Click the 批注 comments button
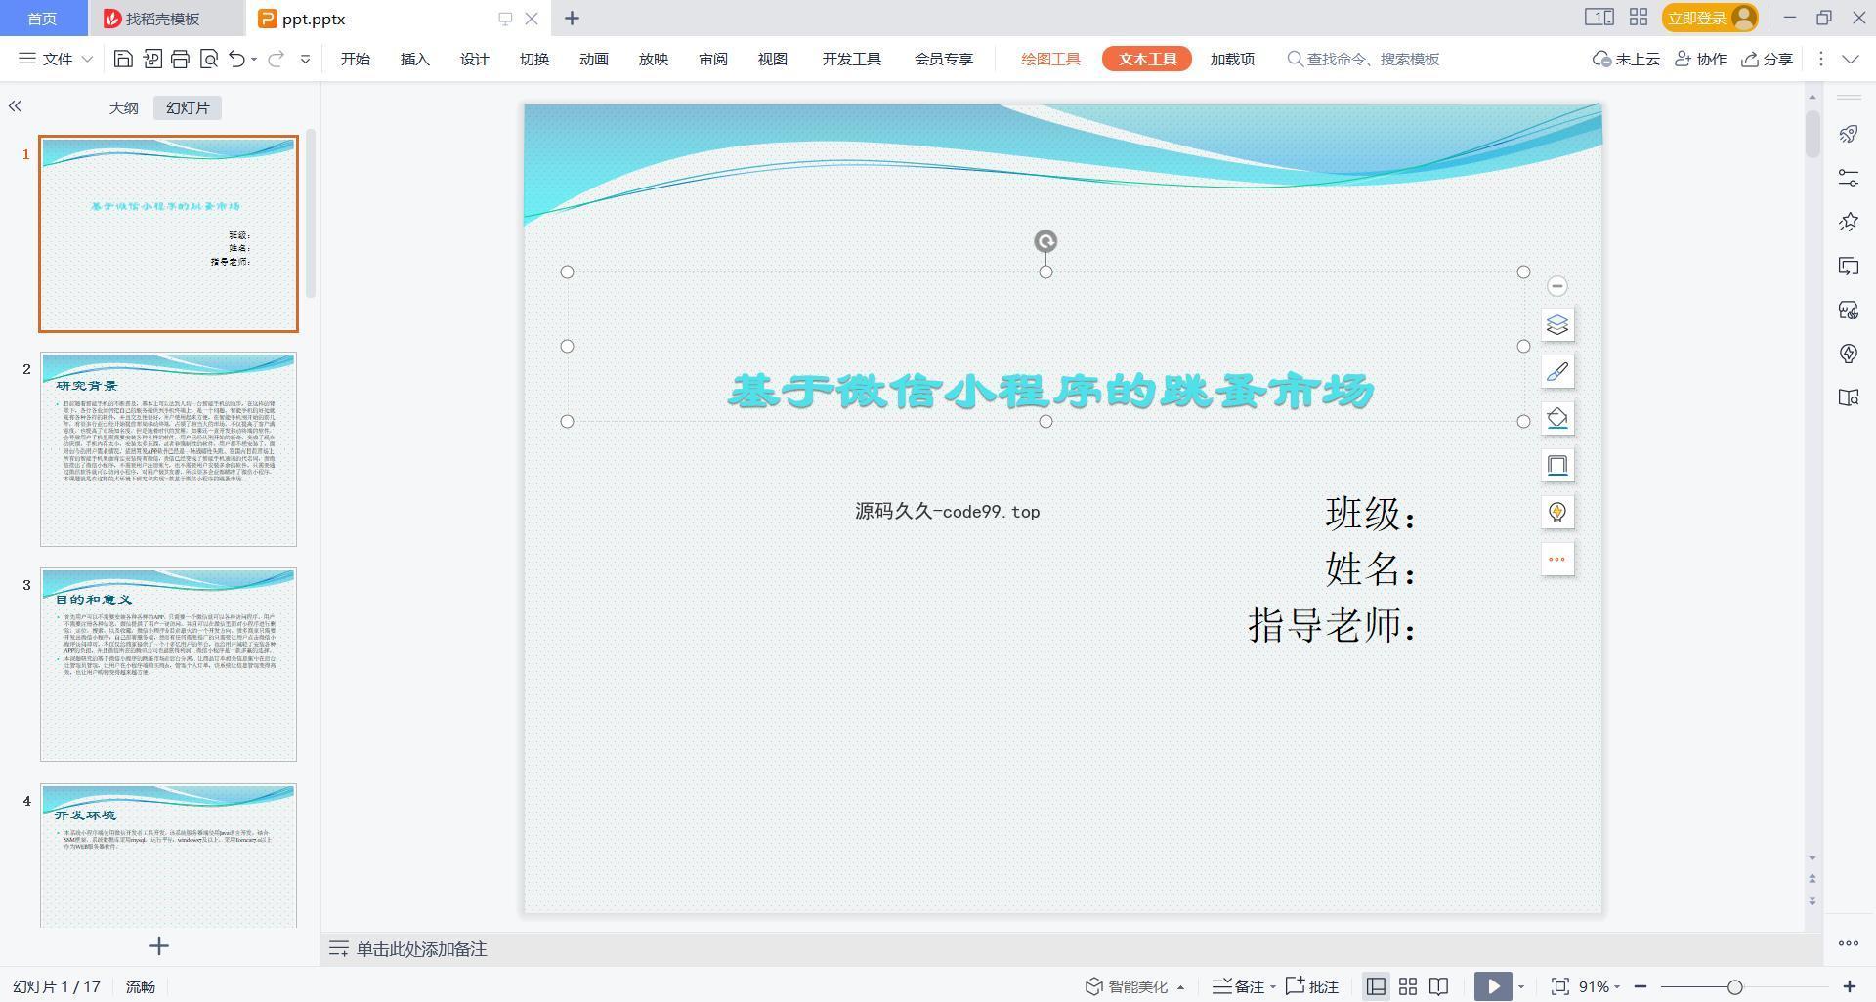1876x1002 pixels. (x=1312, y=986)
